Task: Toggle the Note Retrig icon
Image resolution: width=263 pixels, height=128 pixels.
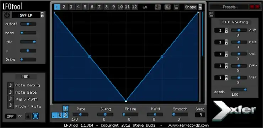Action: point(10,85)
